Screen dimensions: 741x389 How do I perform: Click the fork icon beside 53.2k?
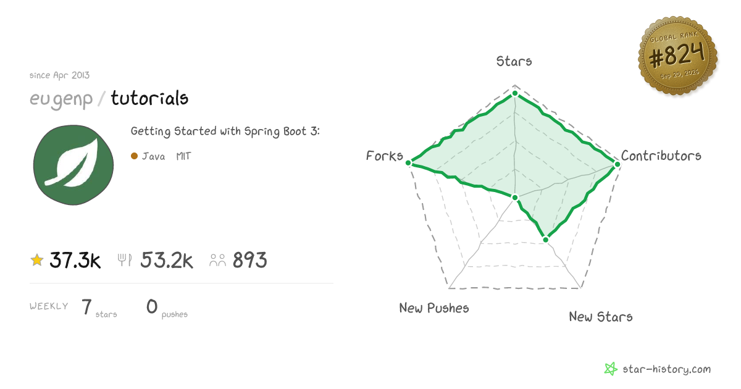pos(125,260)
